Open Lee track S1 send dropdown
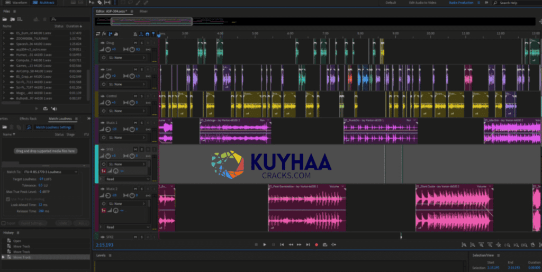The width and height of the screenshot is (542, 272). 127,84
